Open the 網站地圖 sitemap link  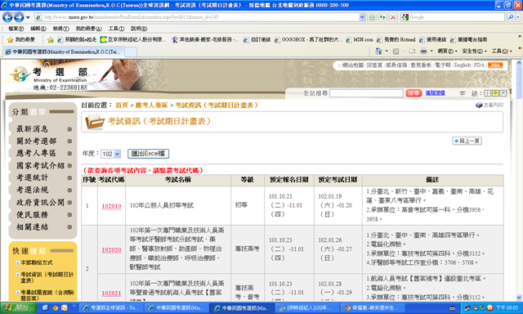point(352,65)
